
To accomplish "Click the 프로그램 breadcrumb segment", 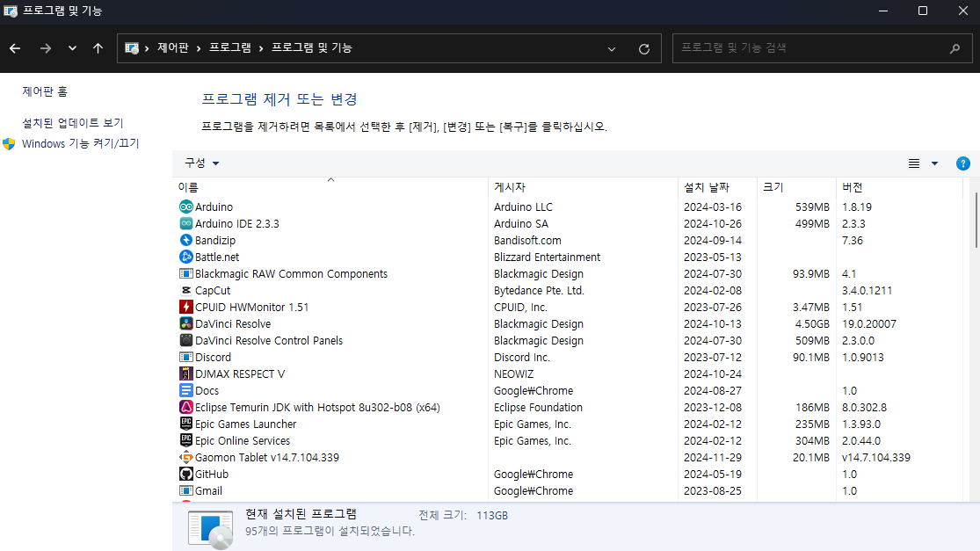I will 230,47.
